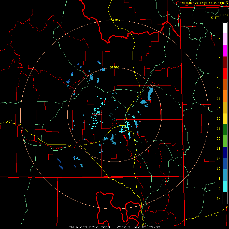
Task: Click the "TH" threshold legend label
Action: coord(219,199)
